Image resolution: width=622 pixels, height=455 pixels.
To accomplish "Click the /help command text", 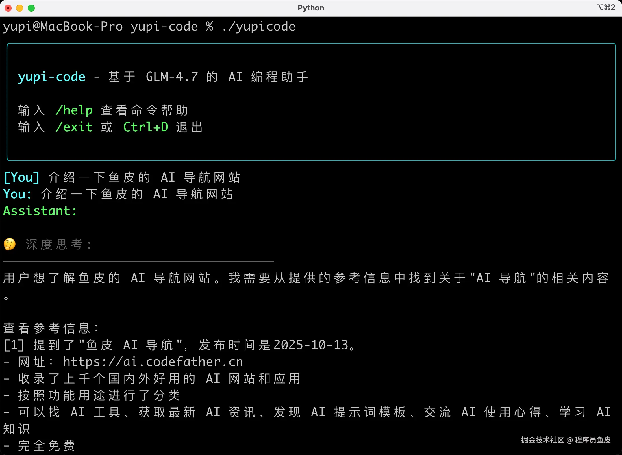I will click(74, 110).
